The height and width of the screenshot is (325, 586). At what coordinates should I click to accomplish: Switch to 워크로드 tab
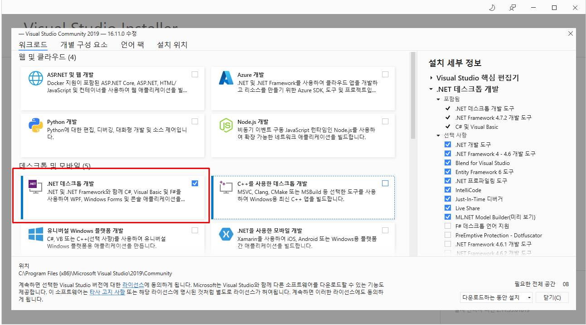point(33,45)
